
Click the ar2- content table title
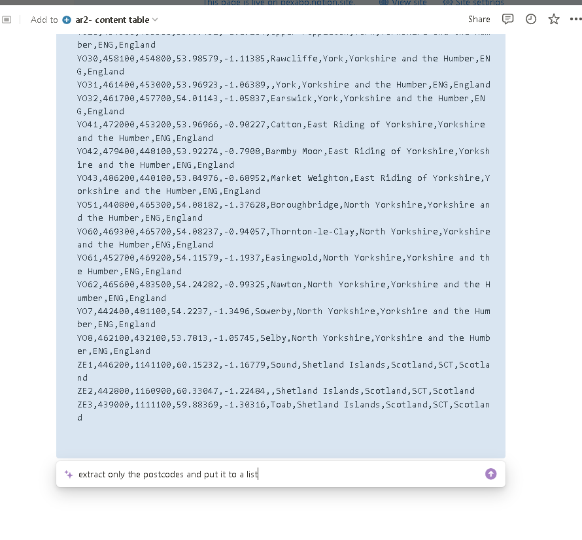(x=112, y=20)
